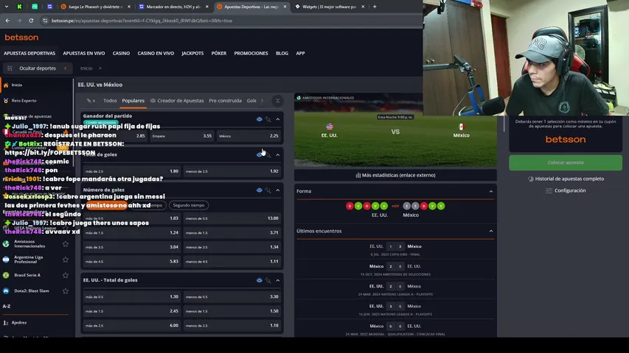Click the green Colocar apuesta button
This screenshot has width=629, height=353.
tap(566, 163)
